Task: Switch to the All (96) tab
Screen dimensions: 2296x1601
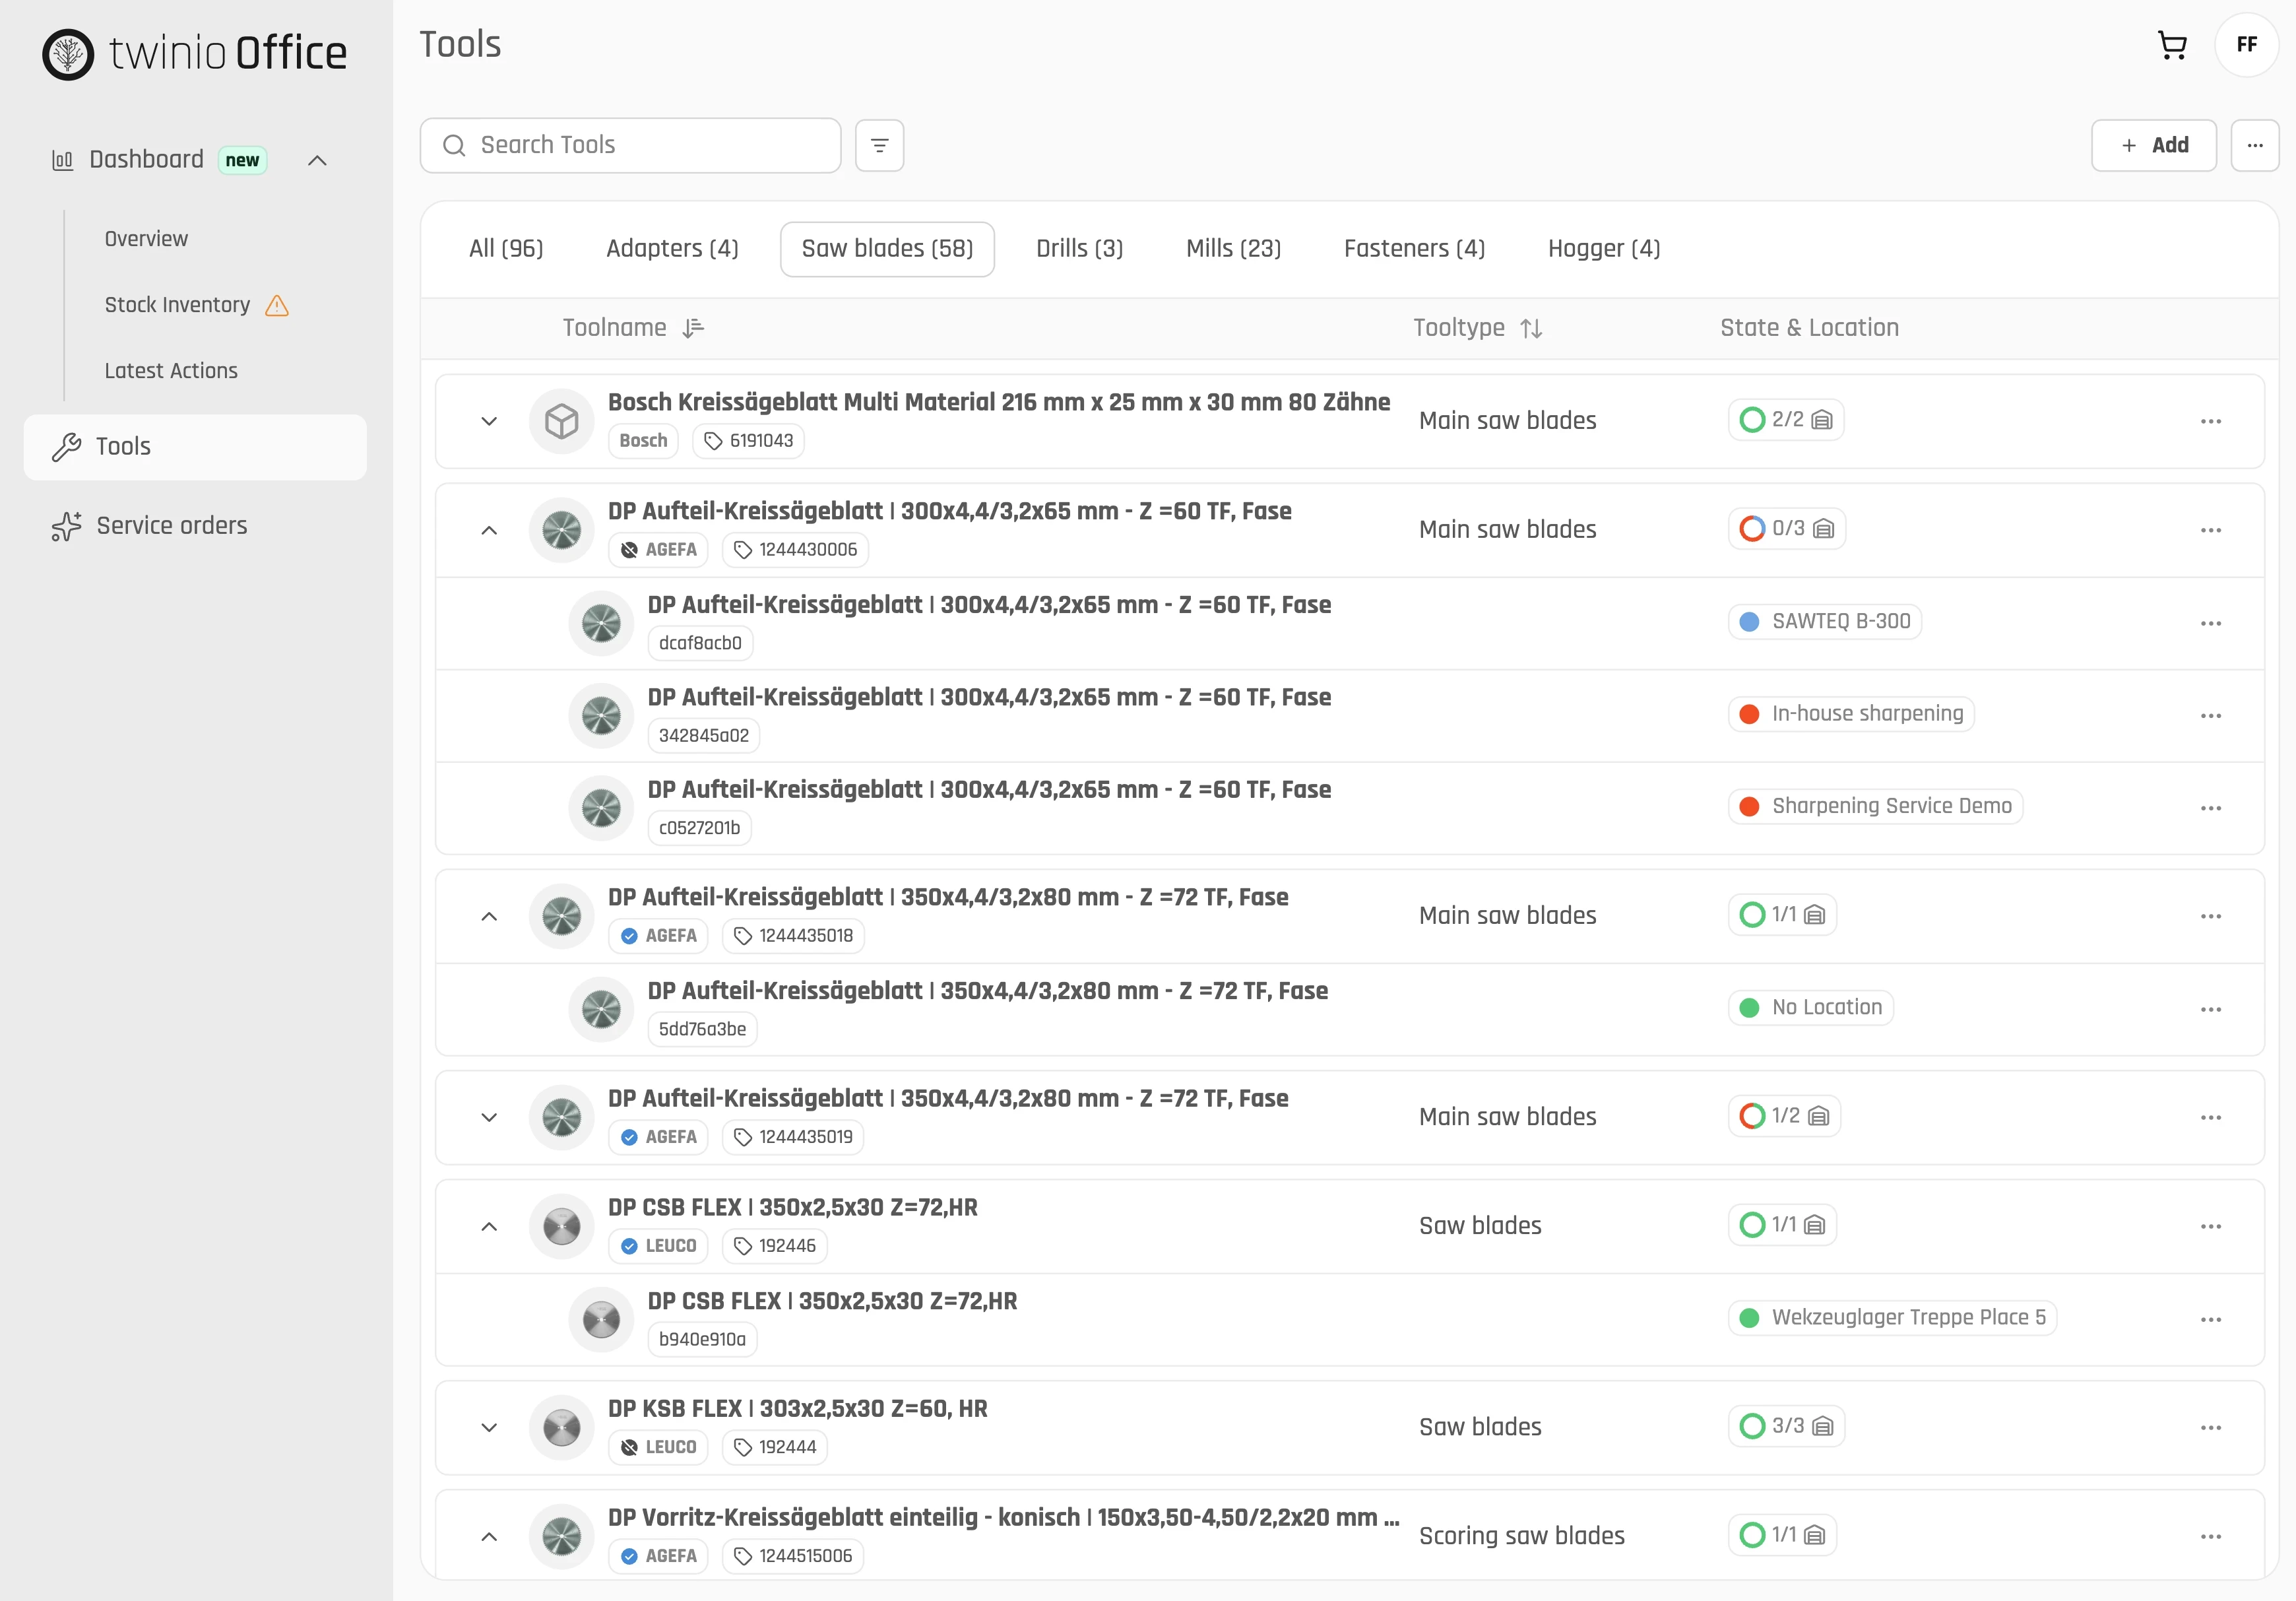Action: pyautogui.click(x=506, y=249)
